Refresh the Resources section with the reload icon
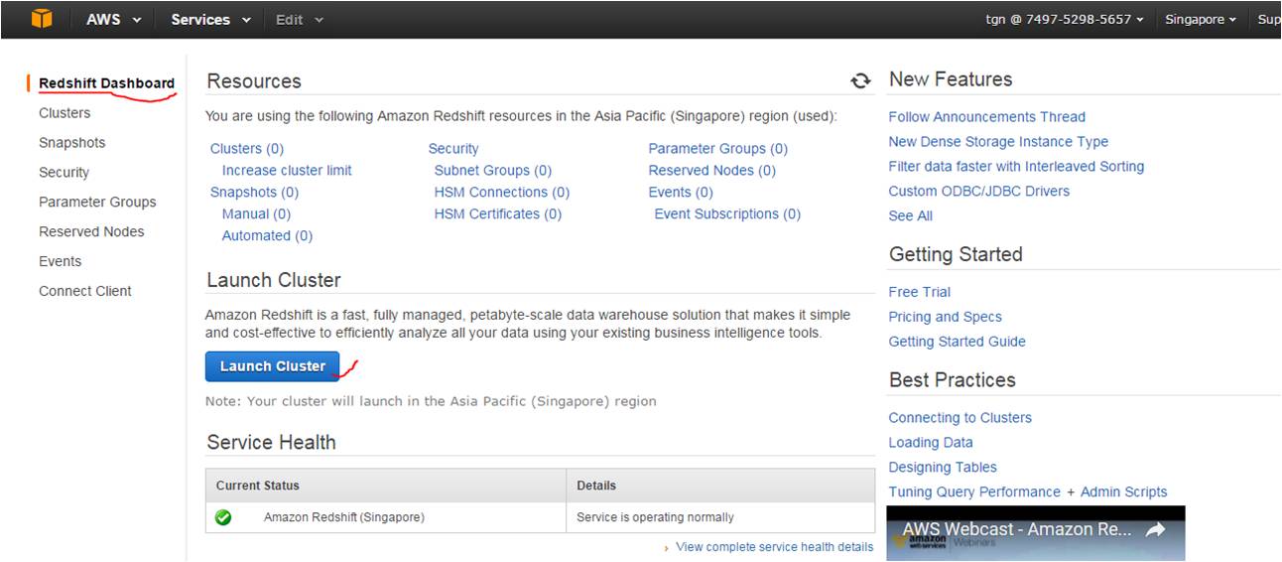Viewport: 1282px width, 562px height. pyautogui.click(x=860, y=81)
